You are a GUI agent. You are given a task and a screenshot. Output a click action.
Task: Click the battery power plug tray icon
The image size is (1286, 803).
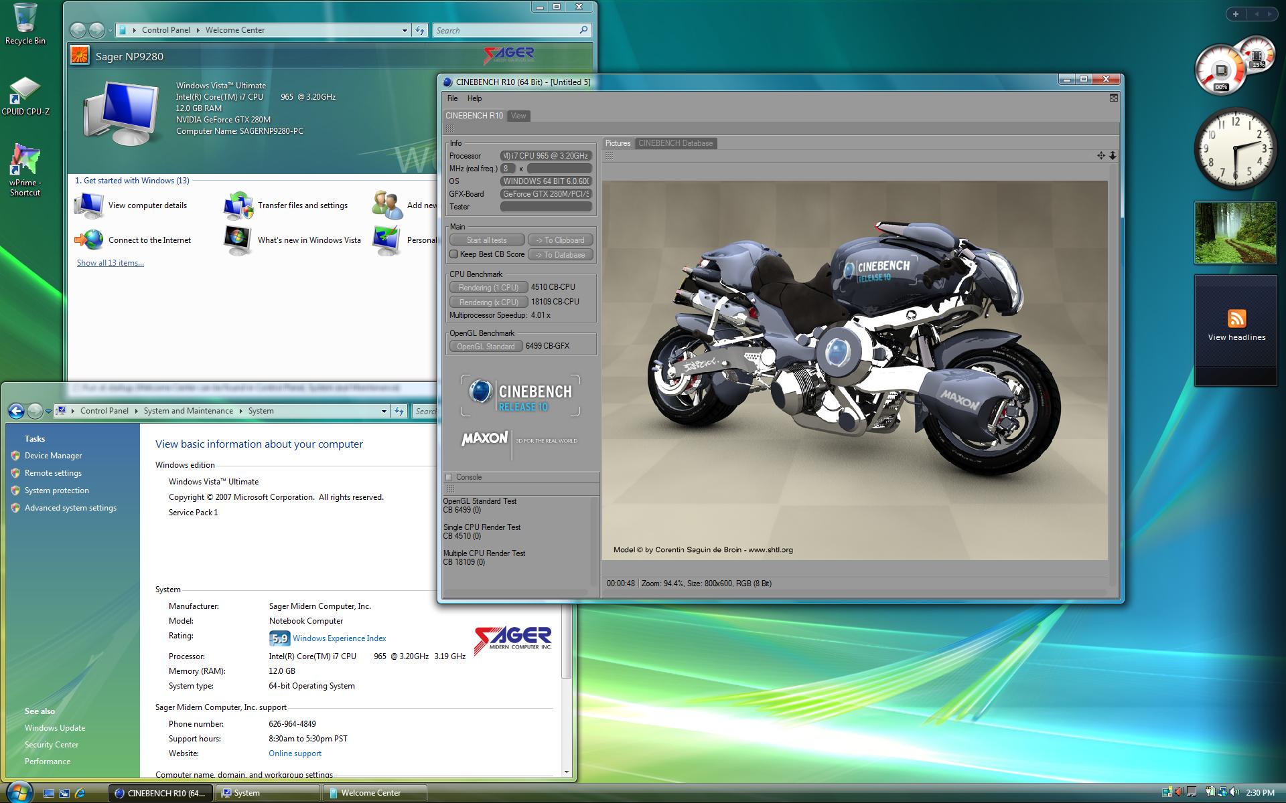(1210, 792)
